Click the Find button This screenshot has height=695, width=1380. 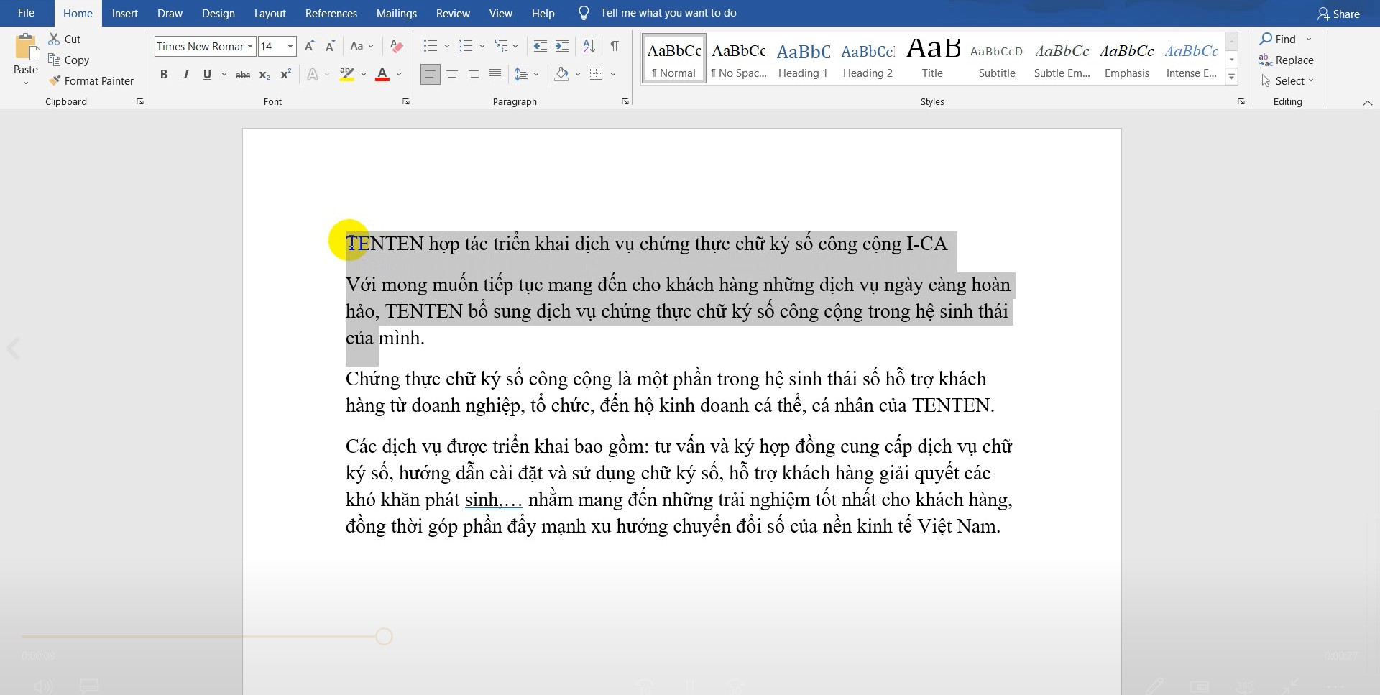1278,39
